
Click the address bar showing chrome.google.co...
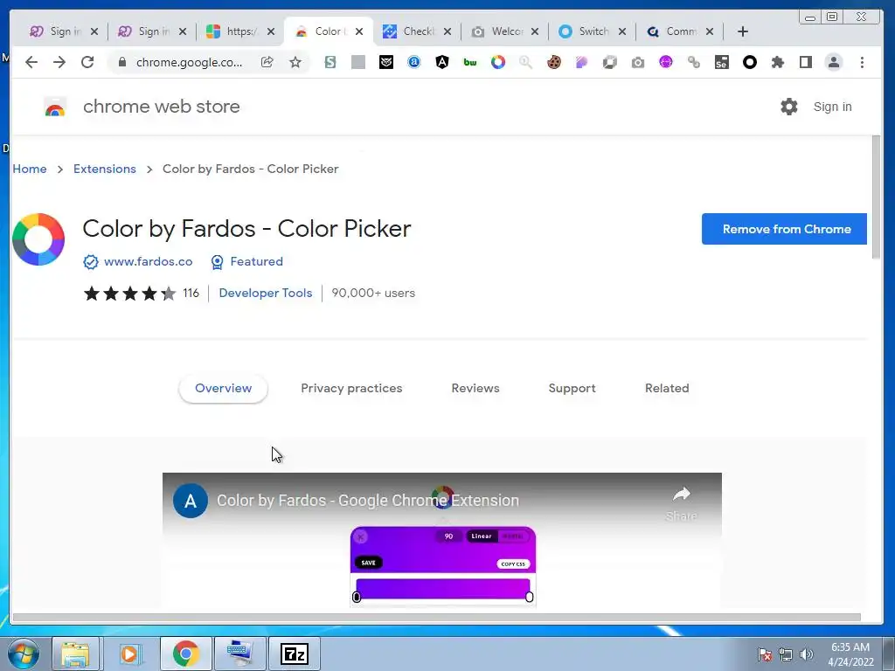click(189, 62)
